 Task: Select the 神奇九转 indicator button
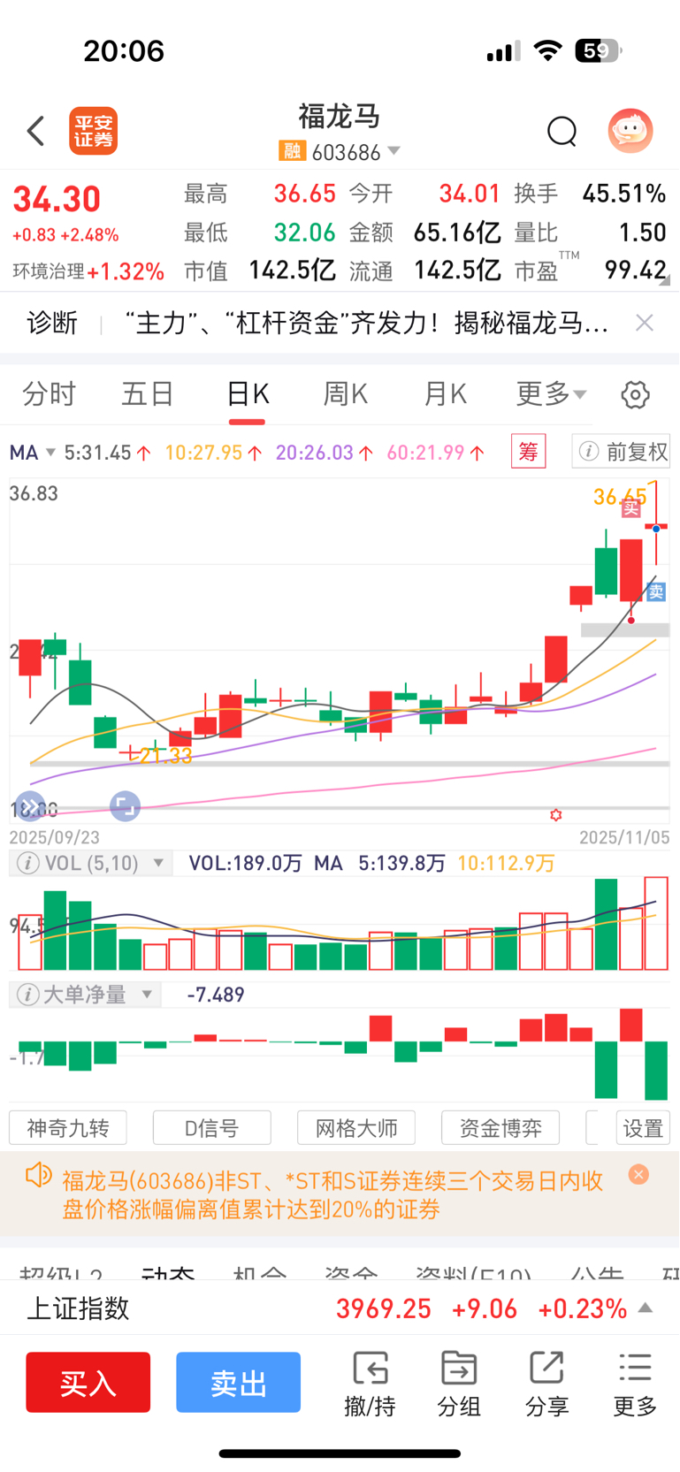click(68, 1128)
